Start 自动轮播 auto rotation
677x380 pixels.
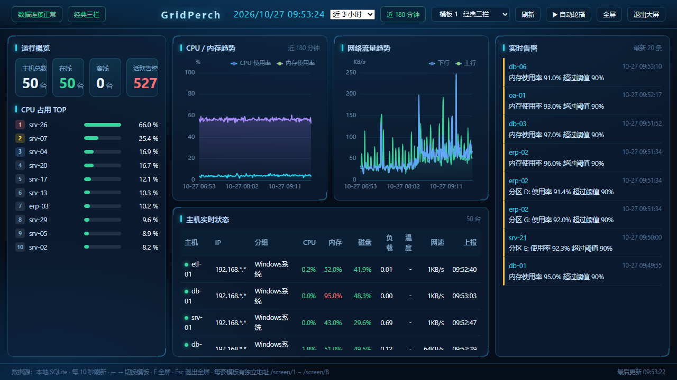(x=569, y=14)
